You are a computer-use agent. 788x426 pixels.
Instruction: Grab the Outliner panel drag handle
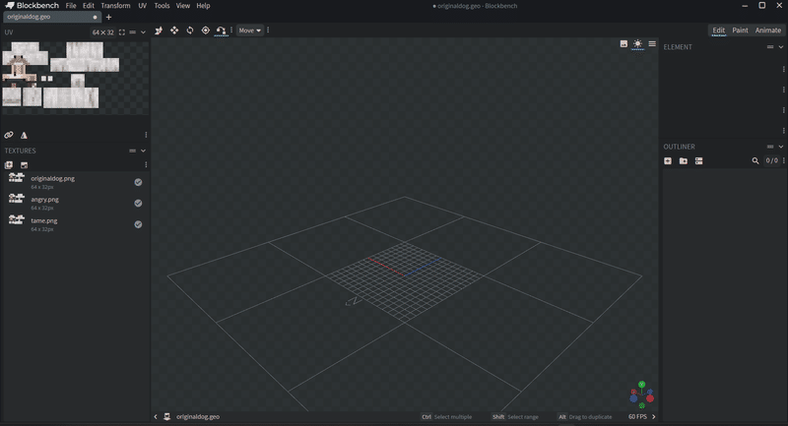[x=770, y=147]
